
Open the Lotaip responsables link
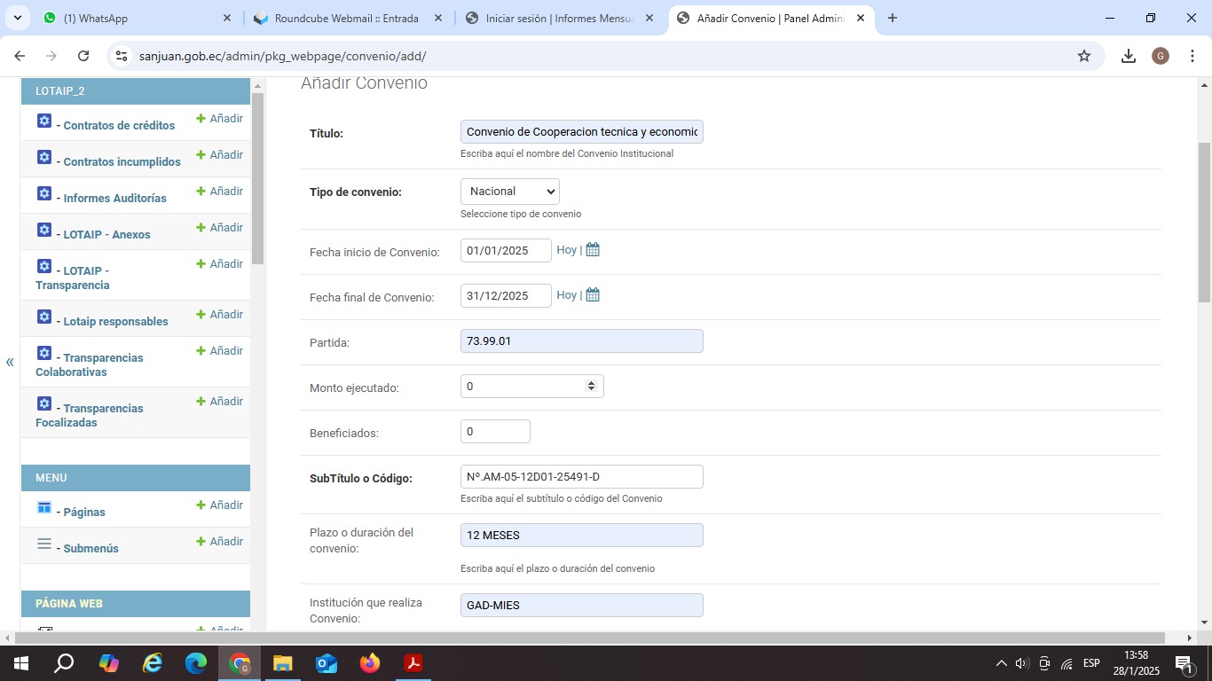point(115,322)
